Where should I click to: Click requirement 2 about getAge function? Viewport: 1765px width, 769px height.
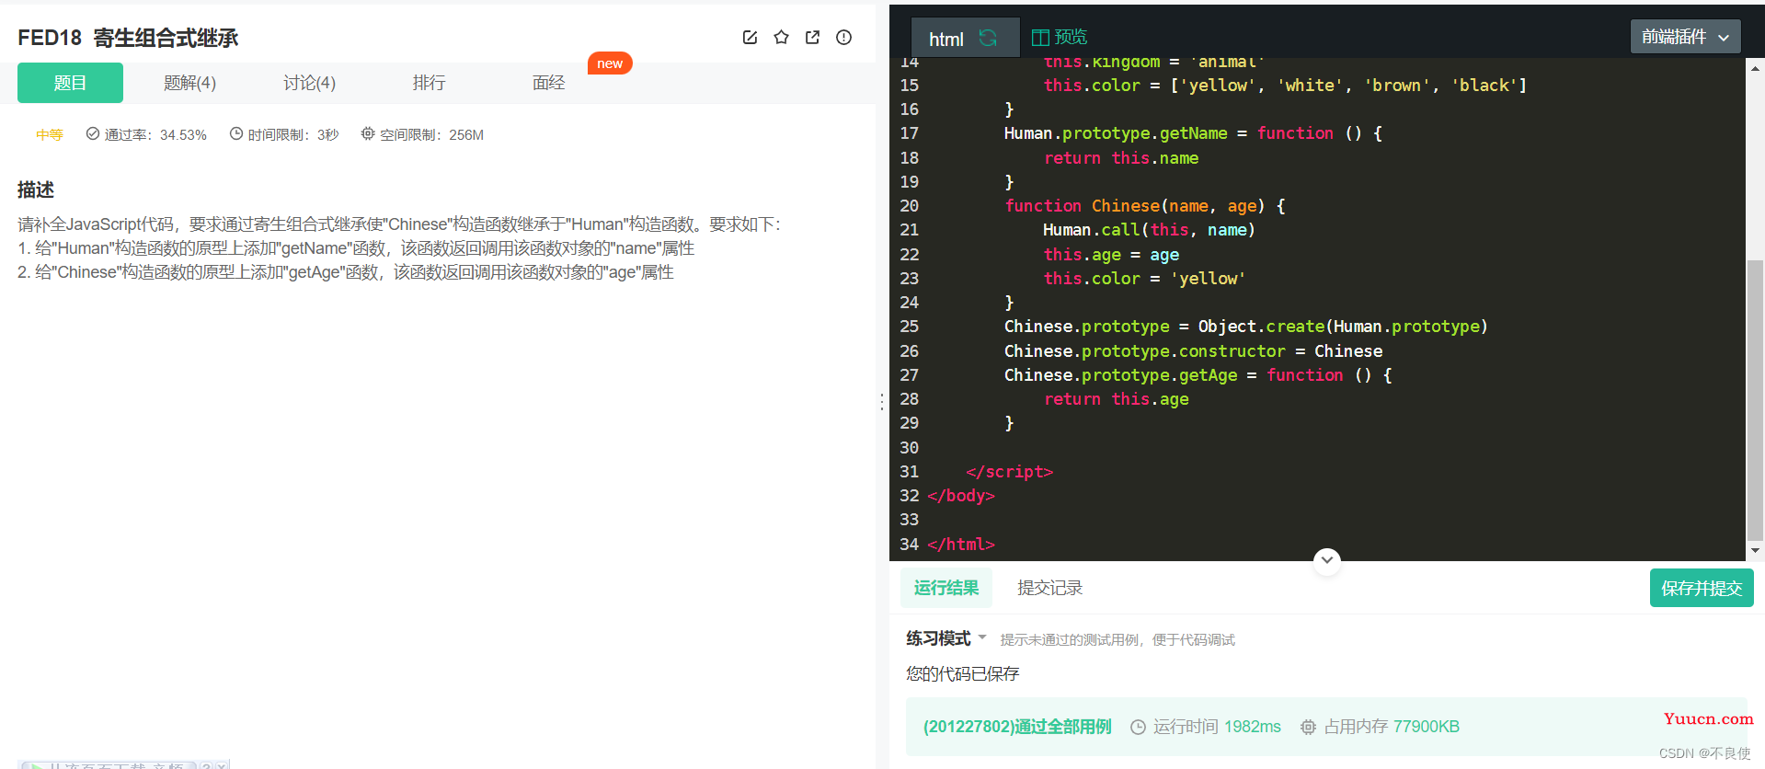pos(346,272)
